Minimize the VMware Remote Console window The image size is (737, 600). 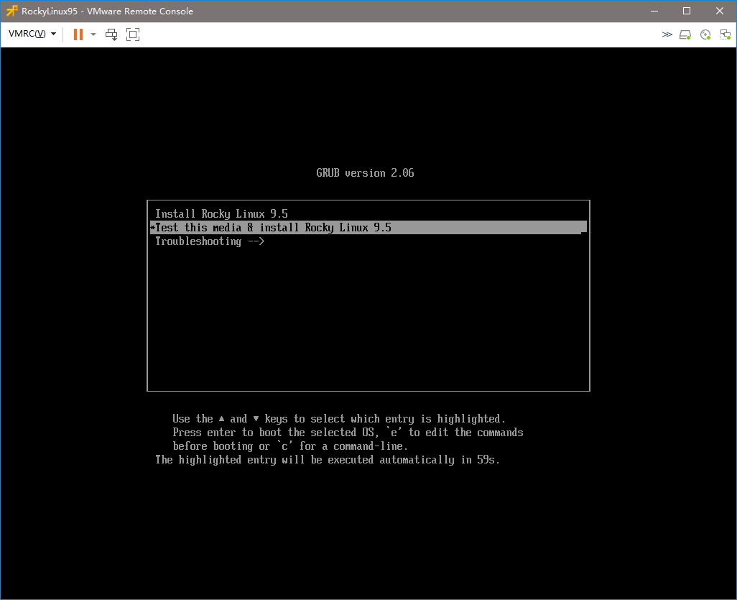(x=654, y=11)
